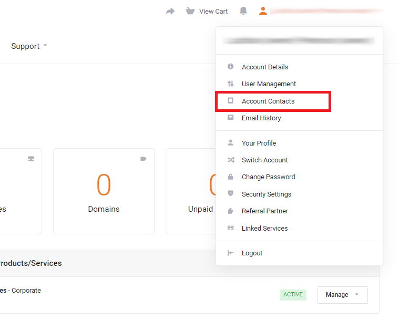The height and width of the screenshot is (320, 399).
Task: Click the link icon beside Linked Services
Action: pos(231,228)
